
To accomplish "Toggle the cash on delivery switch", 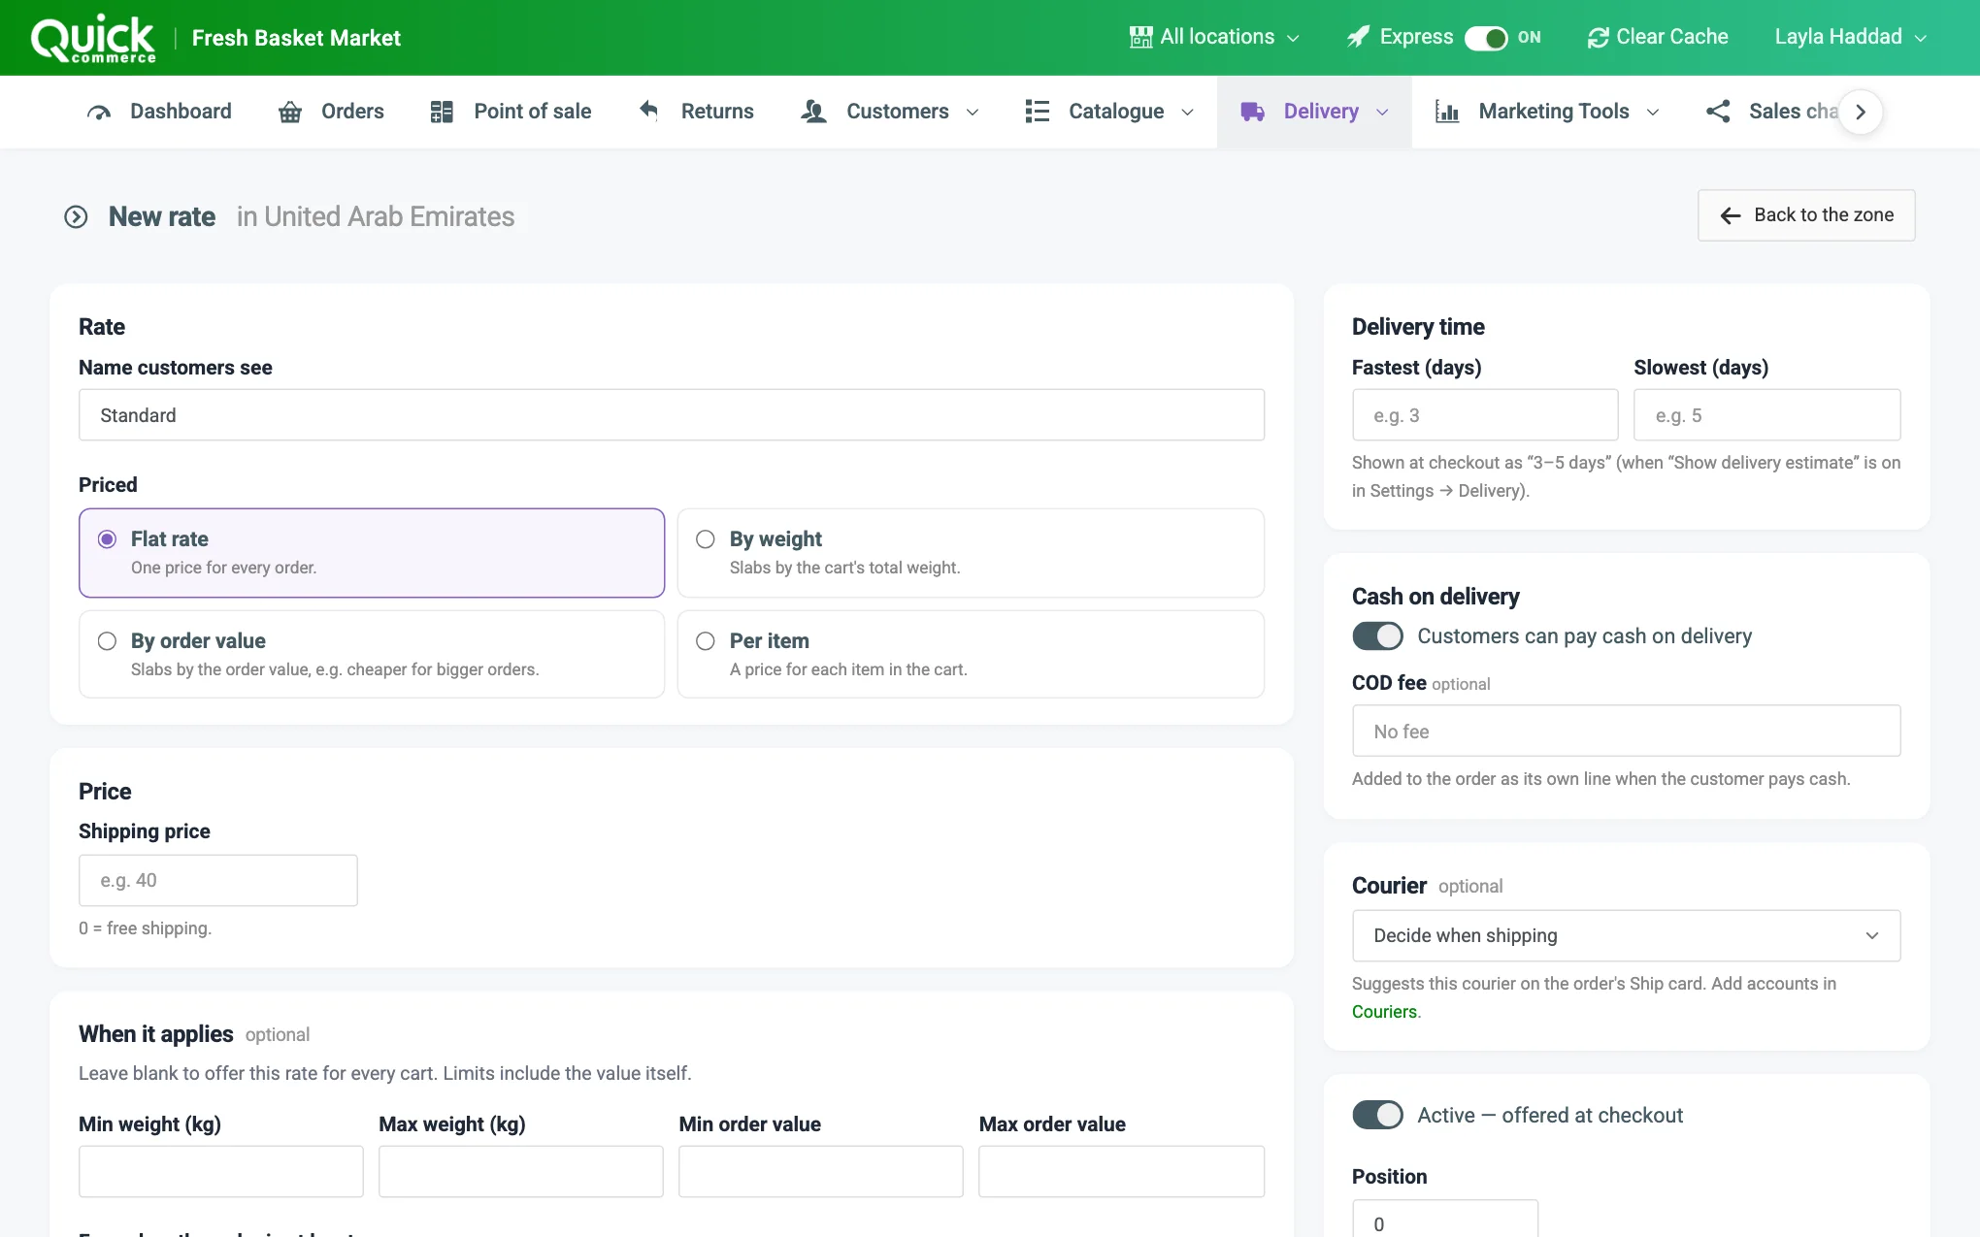I will click(x=1377, y=636).
